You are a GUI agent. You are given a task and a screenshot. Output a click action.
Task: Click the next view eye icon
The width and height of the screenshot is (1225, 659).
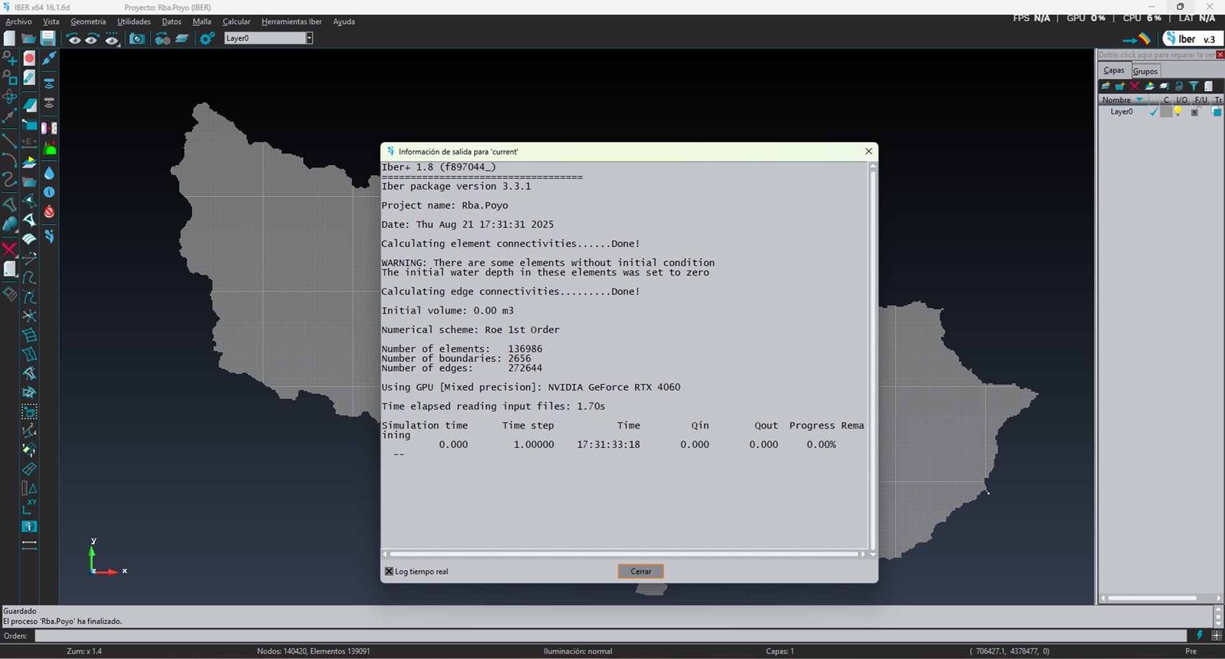pyautogui.click(x=92, y=40)
